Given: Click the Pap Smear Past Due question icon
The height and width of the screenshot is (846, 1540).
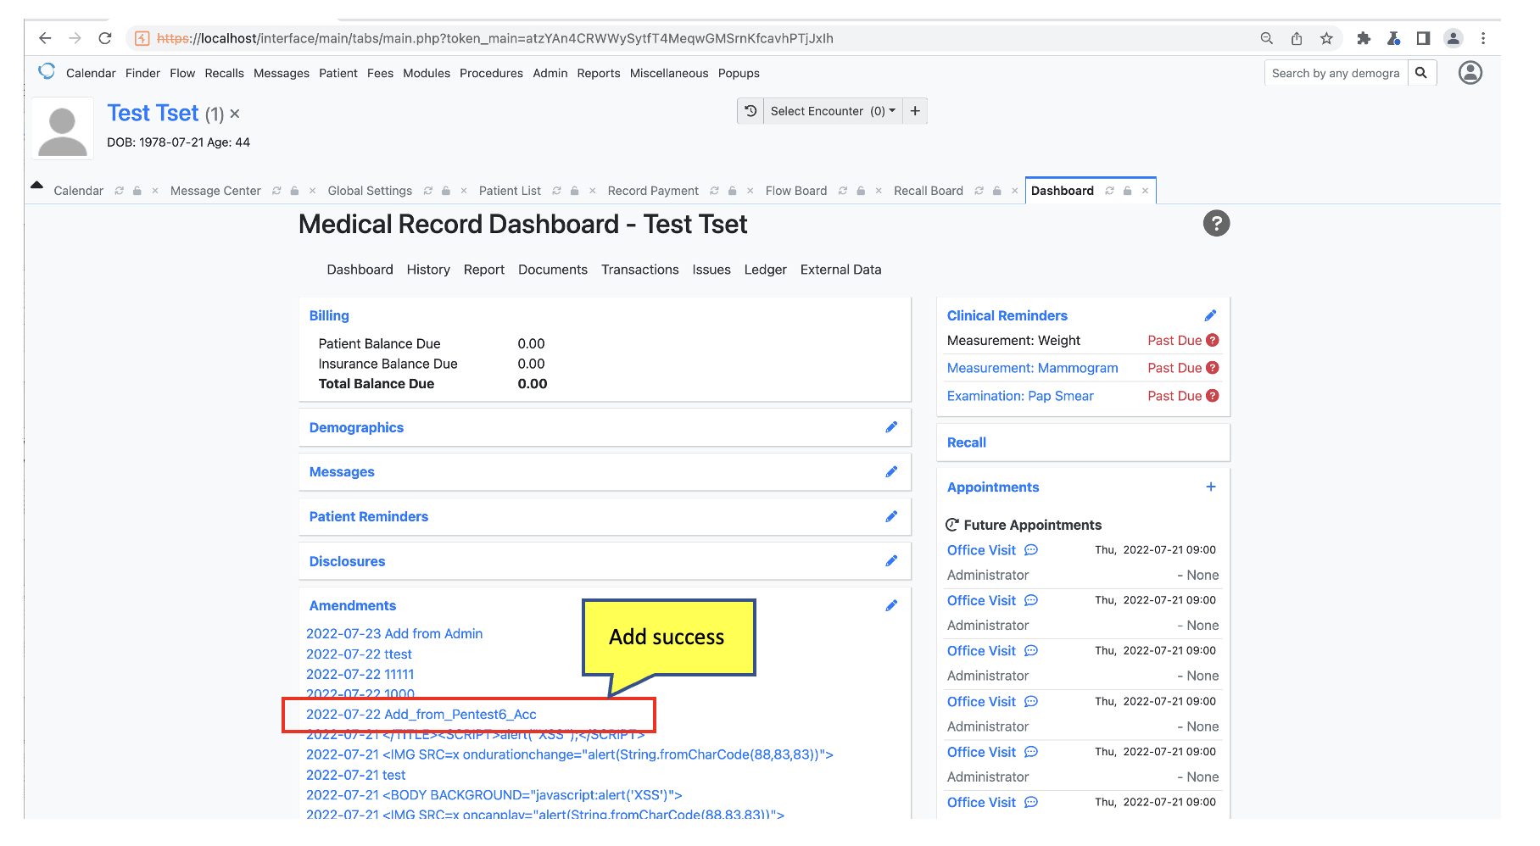Looking at the screenshot, I should pyautogui.click(x=1213, y=396).
